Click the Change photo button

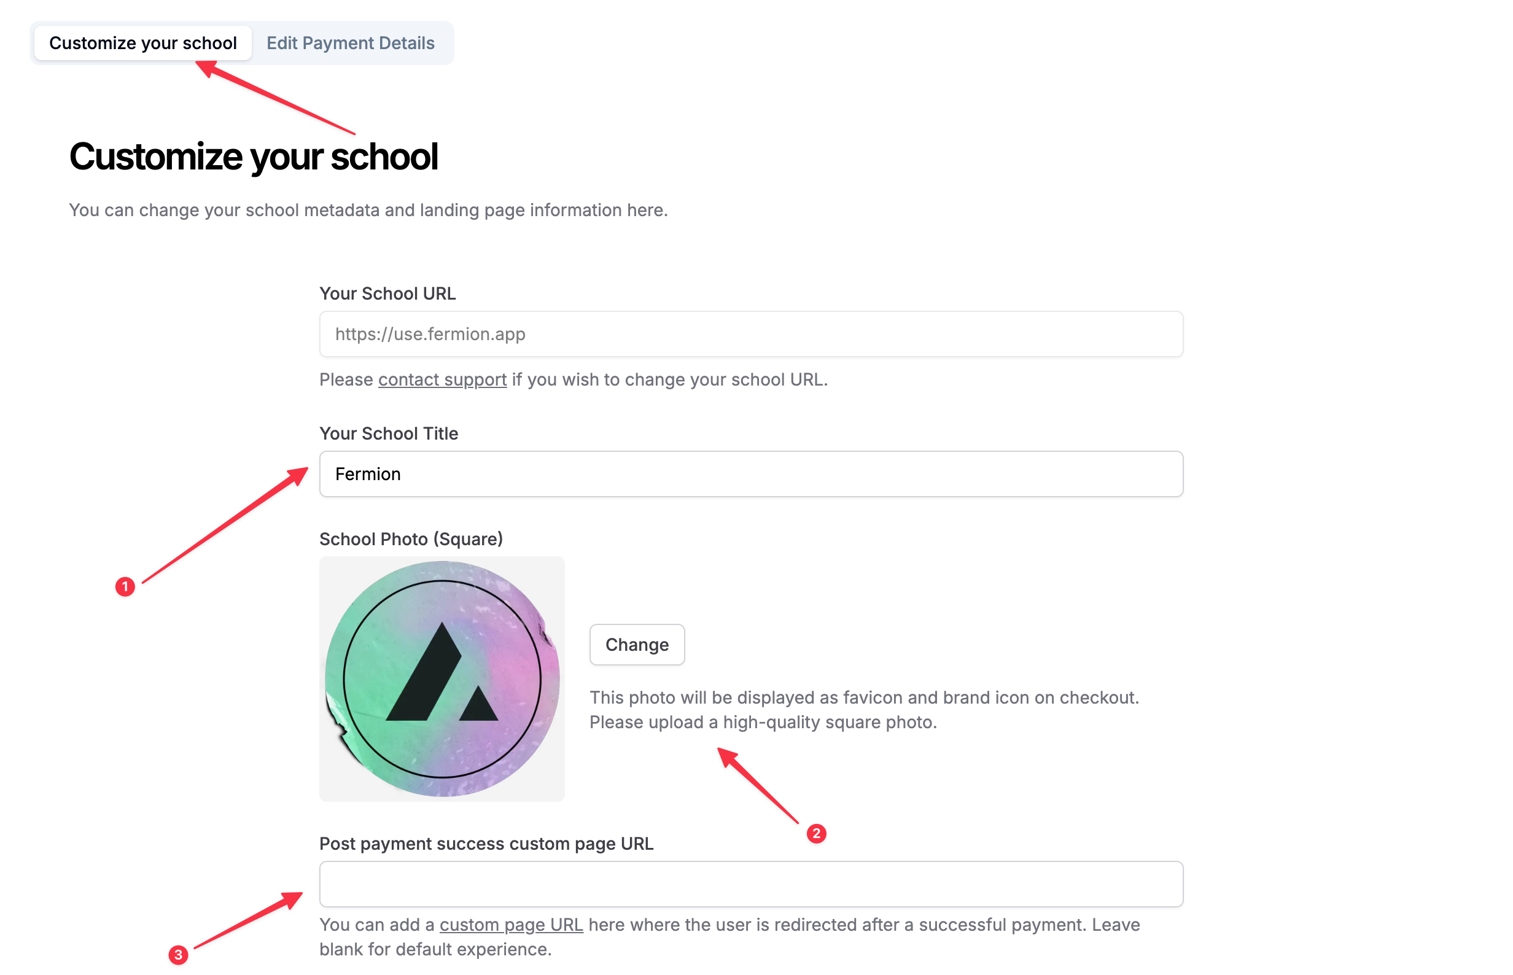click(x=637, y=645)
